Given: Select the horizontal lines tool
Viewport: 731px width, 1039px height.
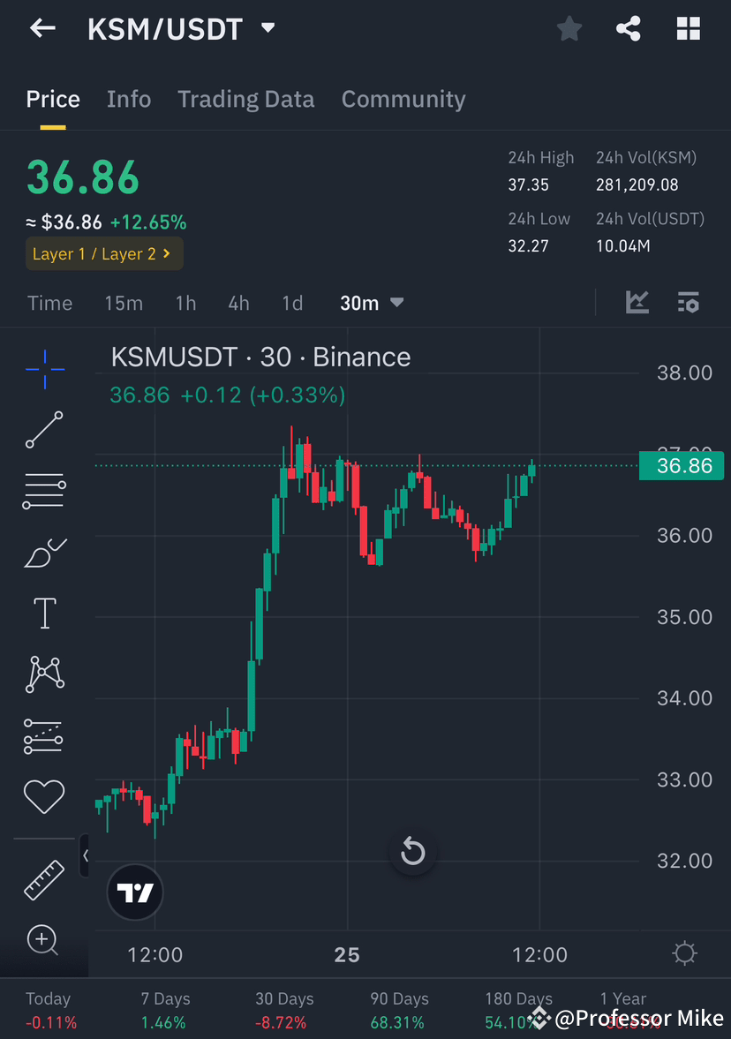Looking at the screenshot, I should (x=44, y=491).
